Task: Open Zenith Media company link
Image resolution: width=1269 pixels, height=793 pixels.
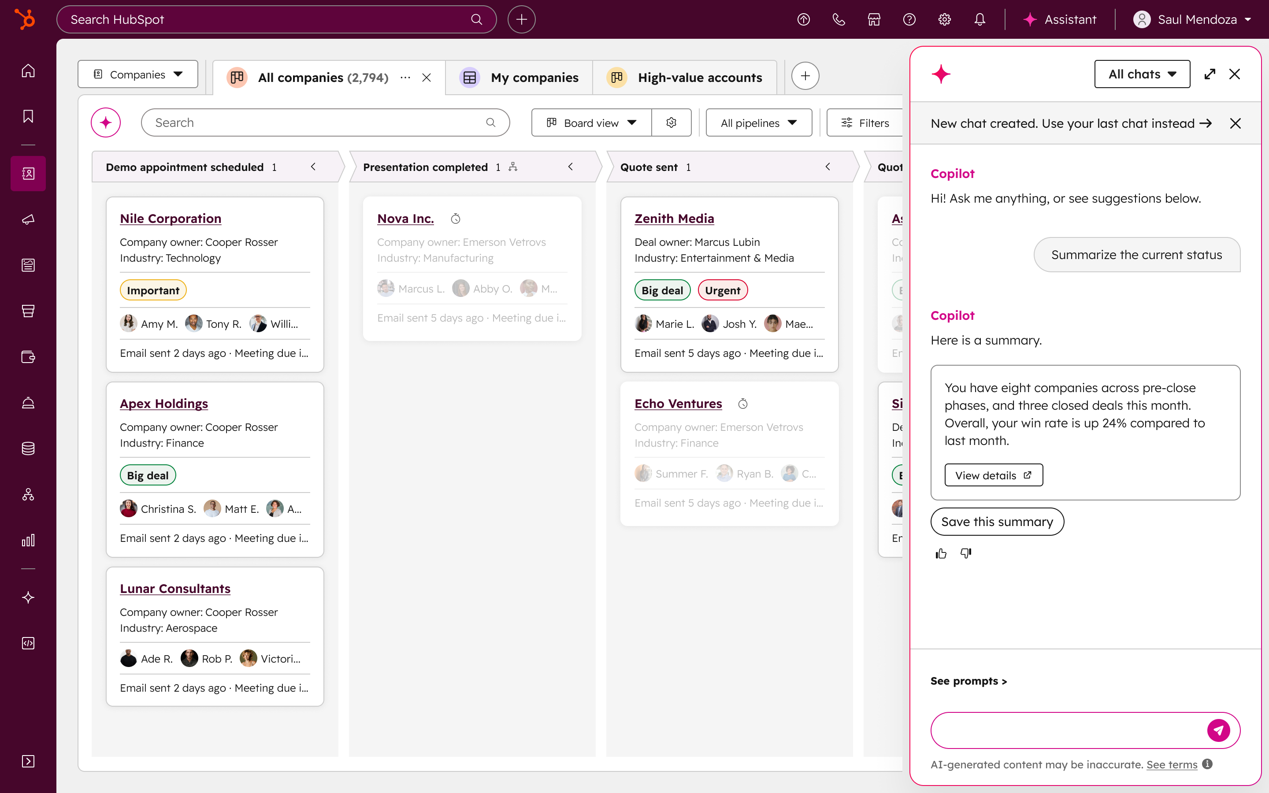Action: click(674, 218)
